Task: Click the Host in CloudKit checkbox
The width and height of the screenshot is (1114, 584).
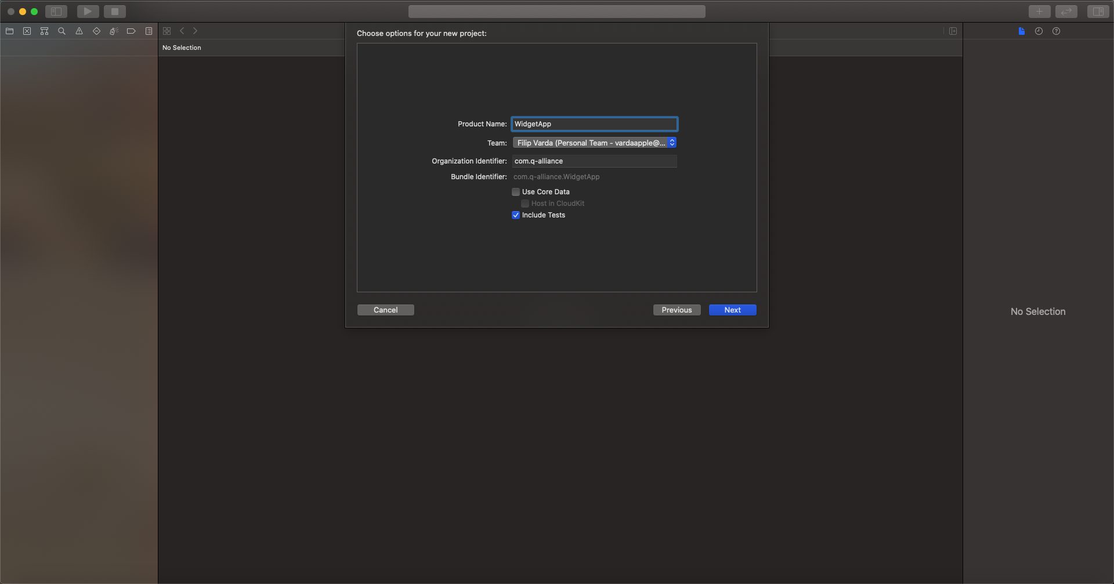Action: (x=525, y=204)
